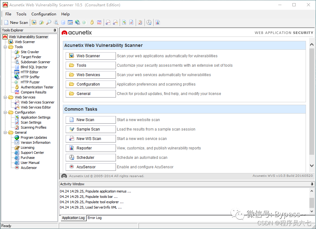Screen dimensions: 316x229
Task: Click AcuSensor button under Common Tasks
Action: [x=91, y=167]
